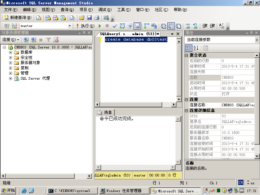260x195 pixels.
Task: Select the SQL Server Agent tree item
Action: pos(35,78)
